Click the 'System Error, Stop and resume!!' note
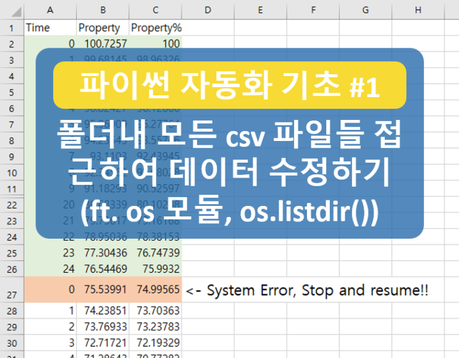 307,291
